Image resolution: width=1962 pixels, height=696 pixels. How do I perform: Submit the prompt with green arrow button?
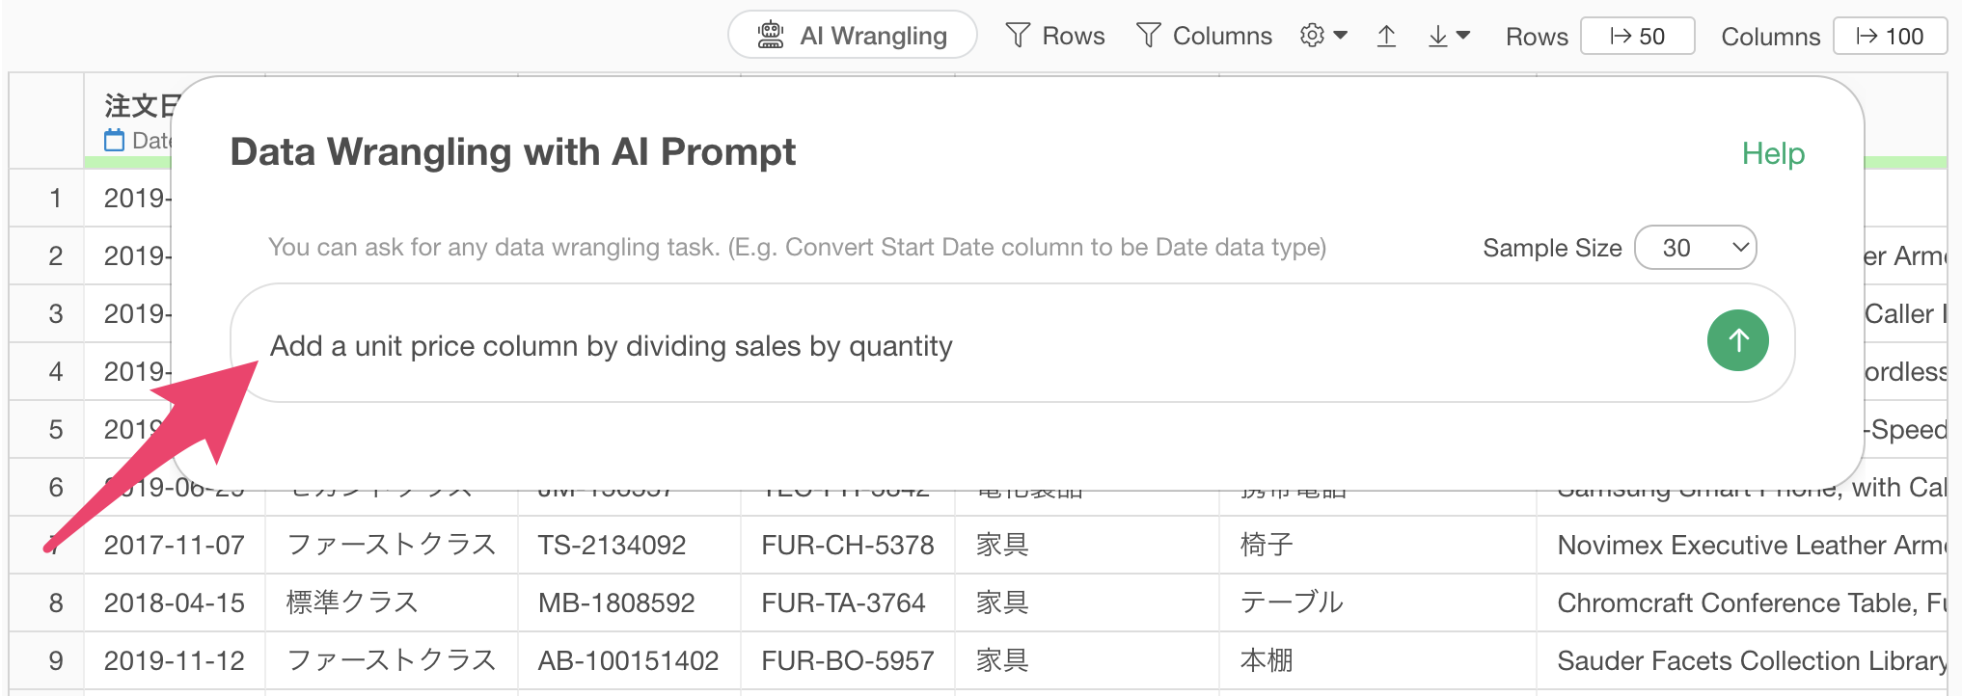pyautogui.click(x=1737, y=340)
